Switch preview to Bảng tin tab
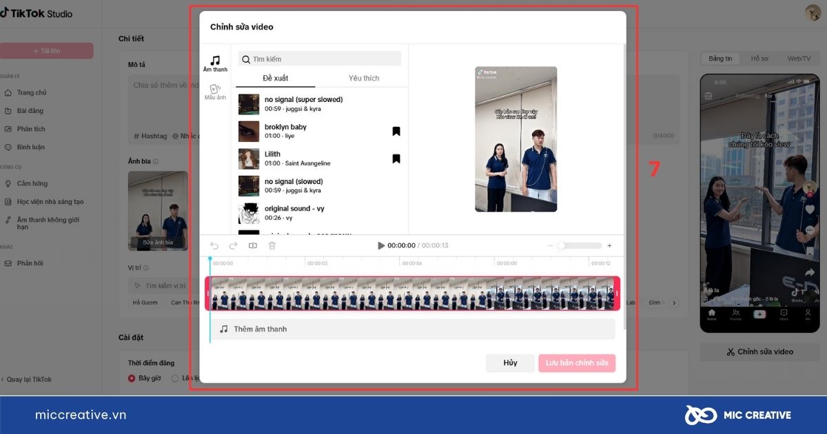The image size is (827, 434). 720,59
